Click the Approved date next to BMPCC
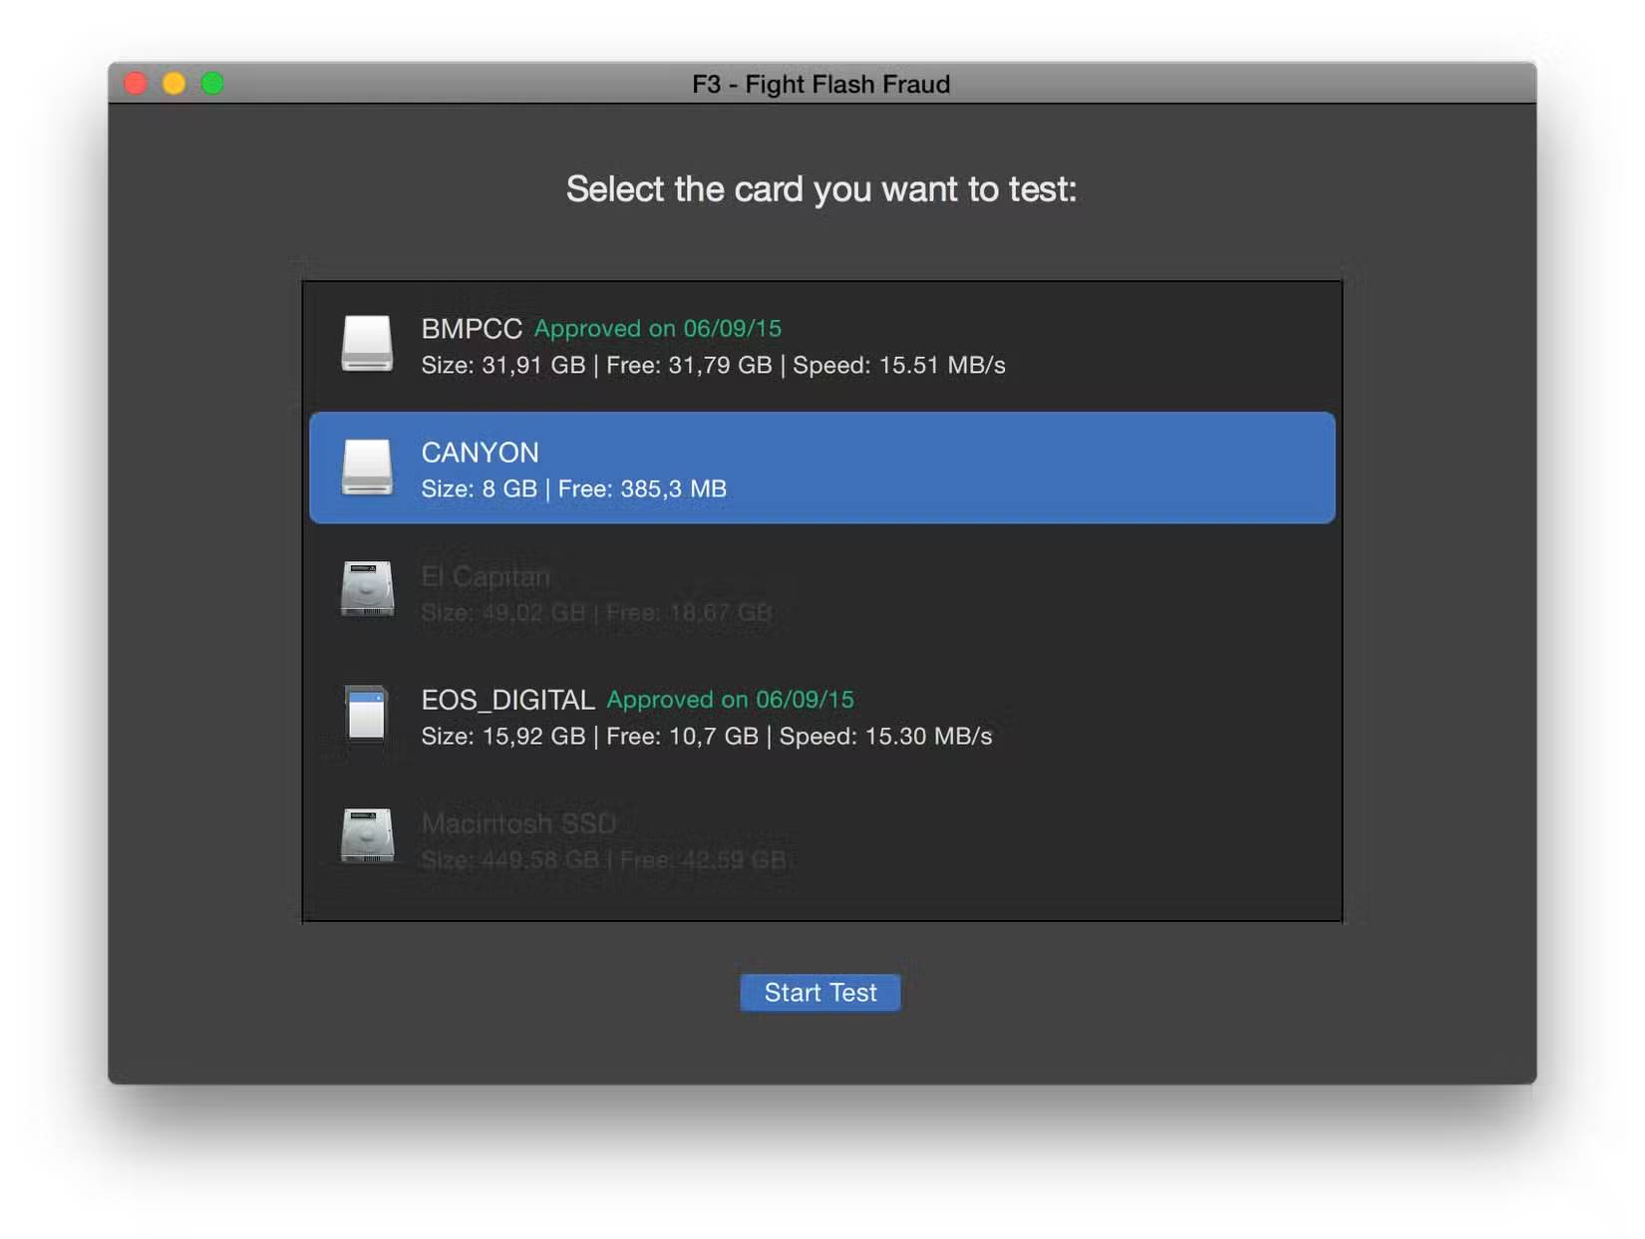This screenshot has width=1645, height=1239. coord(658,329)
